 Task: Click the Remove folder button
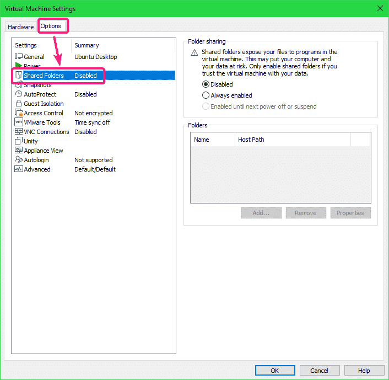pyautogui.click(x=306, y=213)
